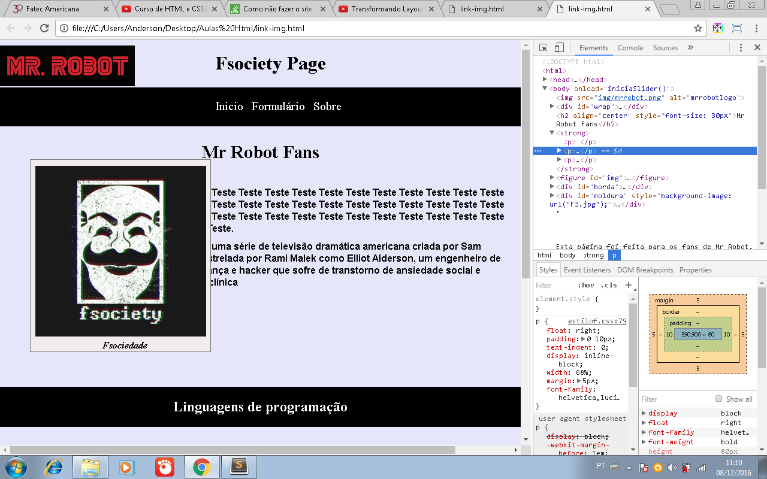Open the Formulário navigation link
Screen dimensions: 767x479
tap(278, 107)
